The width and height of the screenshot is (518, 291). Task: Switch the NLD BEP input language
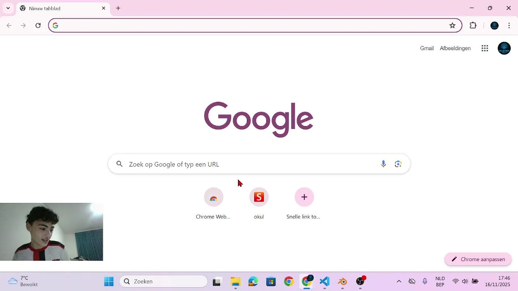pos(440,282)
